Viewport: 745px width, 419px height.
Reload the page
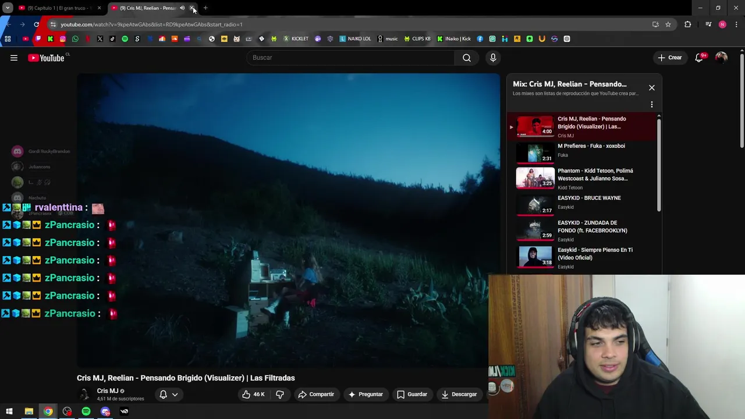pyautogui.click(x=36, y=24)
